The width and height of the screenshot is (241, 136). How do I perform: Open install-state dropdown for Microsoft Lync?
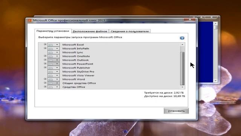[x=53, y=52]
